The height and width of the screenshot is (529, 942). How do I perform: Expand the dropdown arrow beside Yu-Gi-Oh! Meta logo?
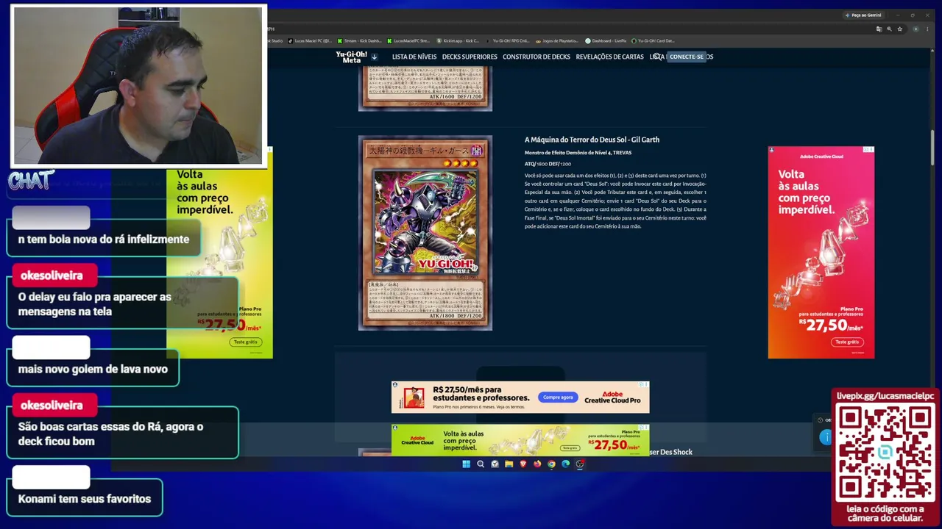[374, 57]
